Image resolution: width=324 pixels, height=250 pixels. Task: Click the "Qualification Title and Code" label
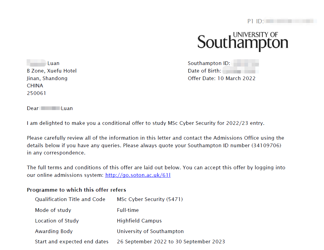pyautogui.click(x=70, y=199)
